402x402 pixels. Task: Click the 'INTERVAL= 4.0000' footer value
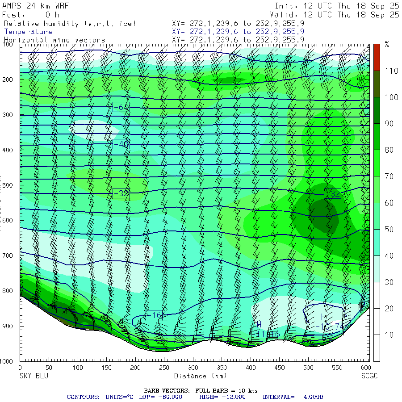click(x=293, y=397)
